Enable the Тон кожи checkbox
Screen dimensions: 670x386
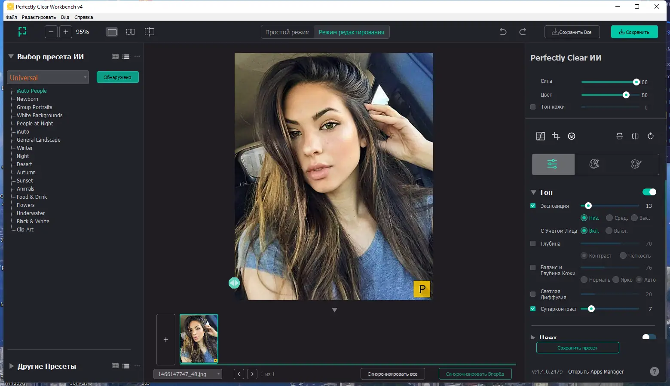click(533, 107)
